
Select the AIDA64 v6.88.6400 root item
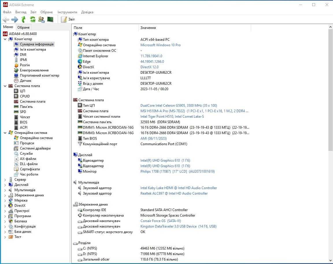[20, 34]
